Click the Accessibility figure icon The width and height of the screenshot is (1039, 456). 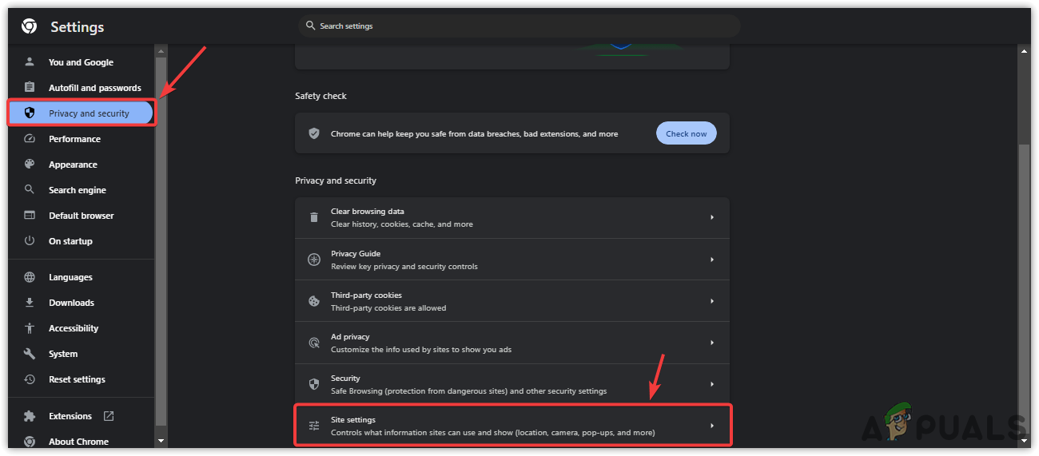click(x=30, y=328)
